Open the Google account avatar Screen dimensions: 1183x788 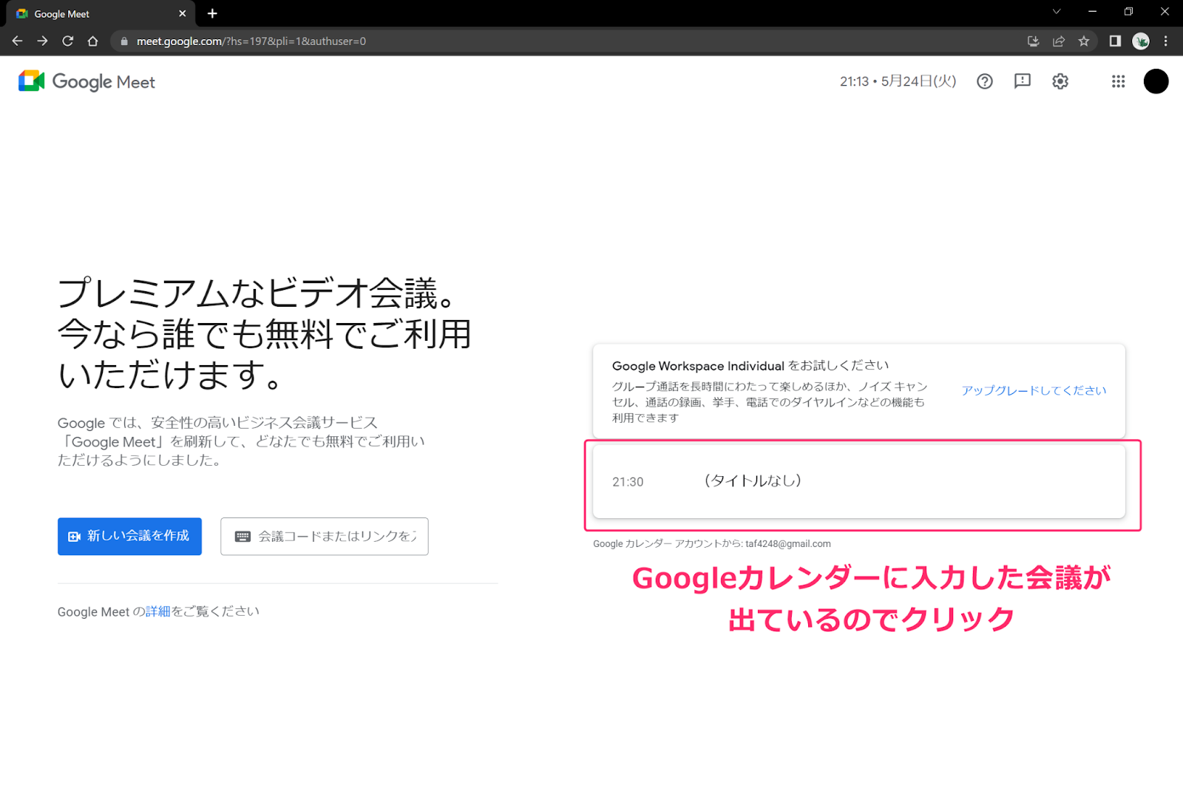coord(1156,81)
